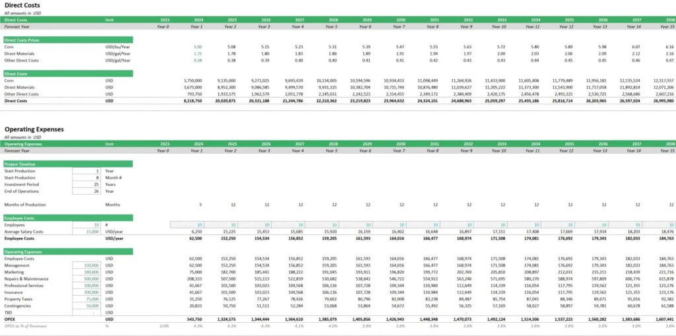Image resolution: width=676 pixels, height=336 pixels.
Task: Select the 2025 Property Taxes value 76,125
Action: point(230,299)
